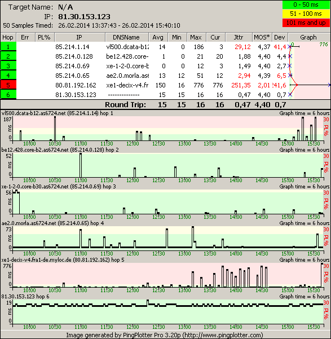Select red hop 5 indicator
Screen dimensions: 331x339
pyautogui.click(x=8, y=85)
